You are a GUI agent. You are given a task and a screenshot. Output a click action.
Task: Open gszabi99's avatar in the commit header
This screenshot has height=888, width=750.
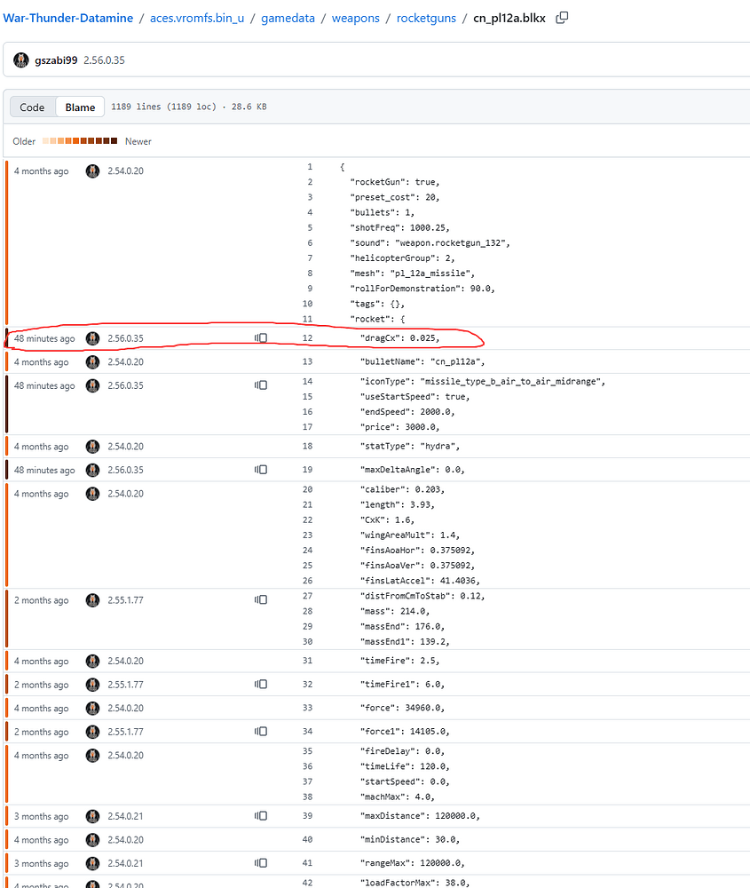(x=21, y=60)
